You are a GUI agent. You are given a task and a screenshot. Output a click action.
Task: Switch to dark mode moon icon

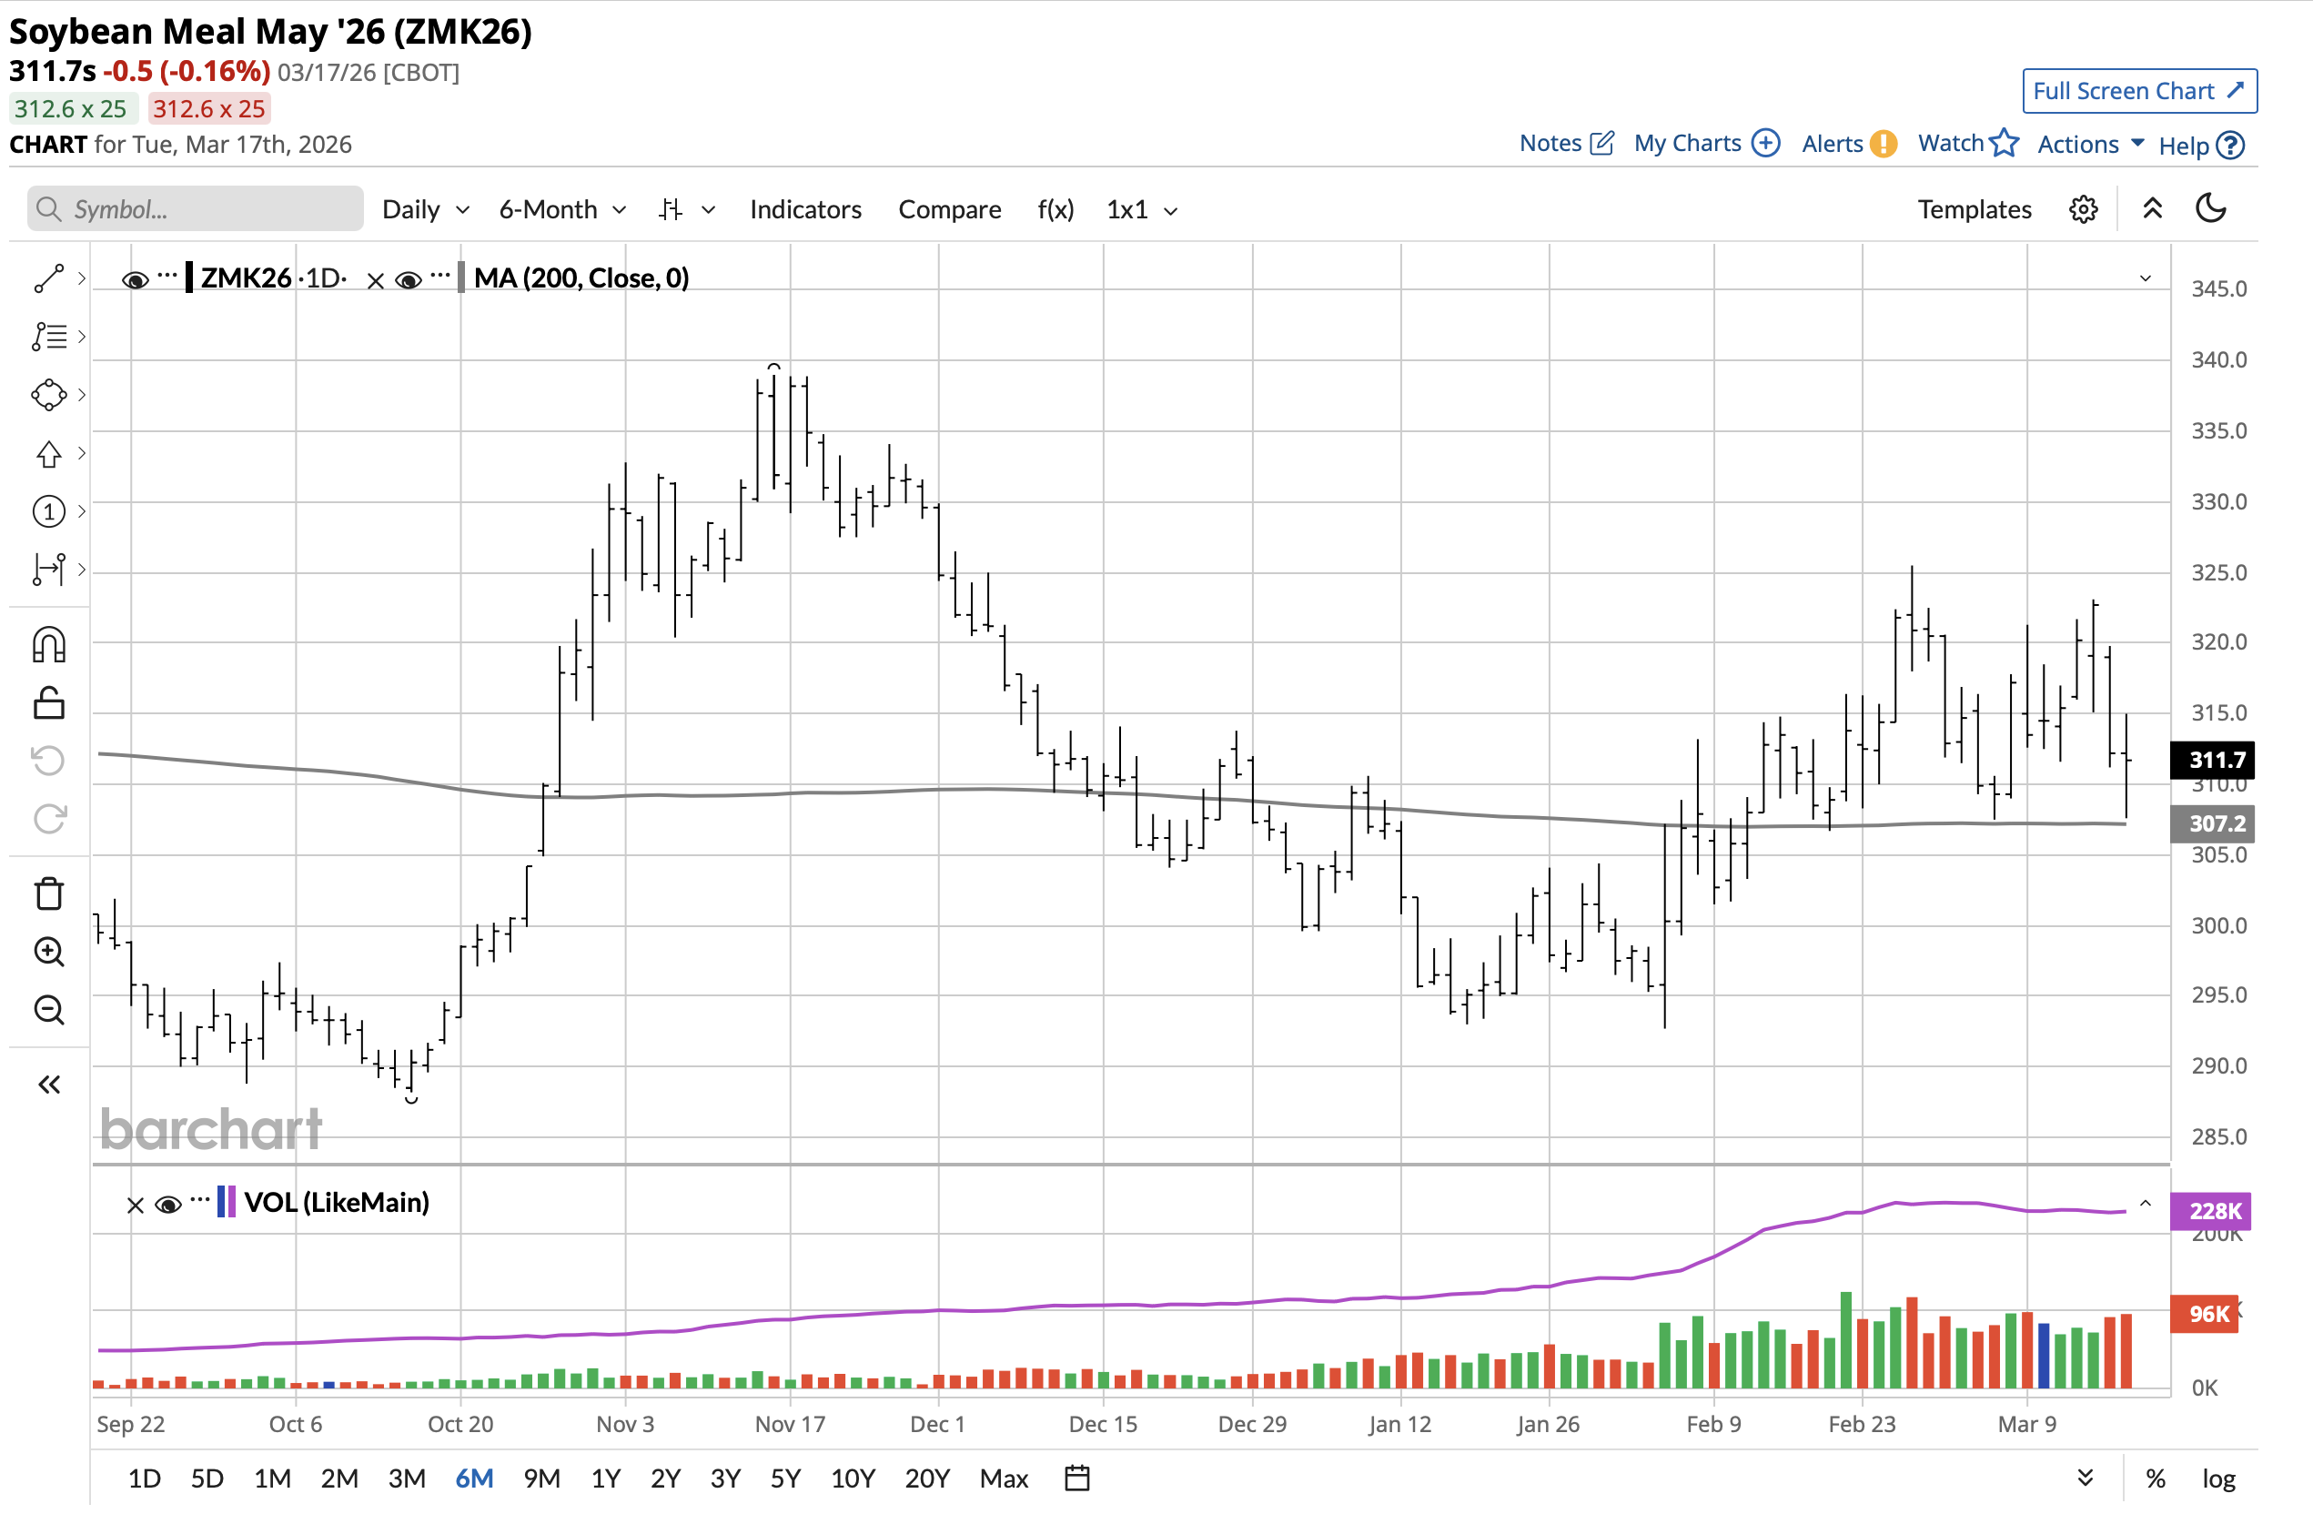(2211, 208)
